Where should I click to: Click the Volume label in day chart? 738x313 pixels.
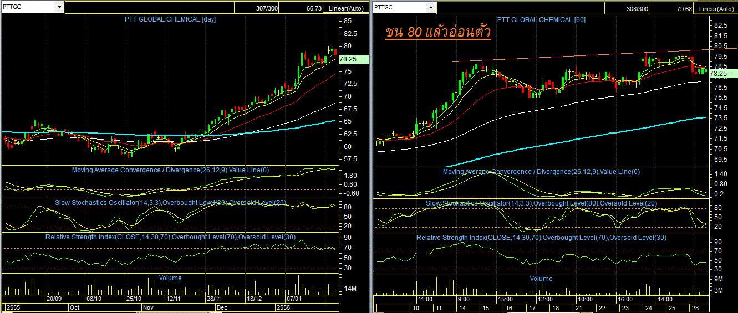click(170, 278)
